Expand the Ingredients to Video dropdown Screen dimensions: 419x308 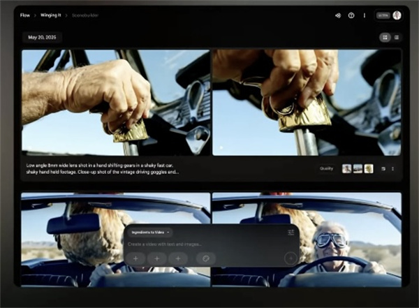[150, 233]
